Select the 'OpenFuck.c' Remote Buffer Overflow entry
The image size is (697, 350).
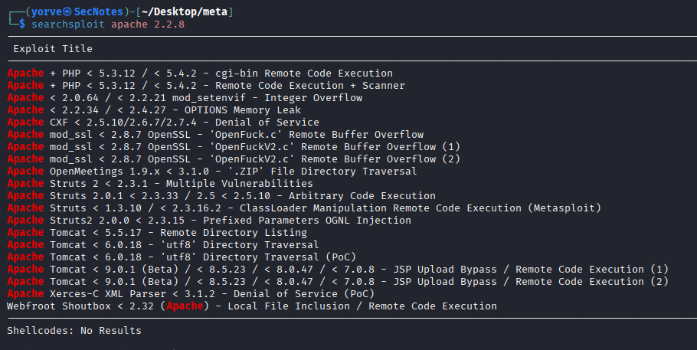pyautogui.click(x=215, y=134)
